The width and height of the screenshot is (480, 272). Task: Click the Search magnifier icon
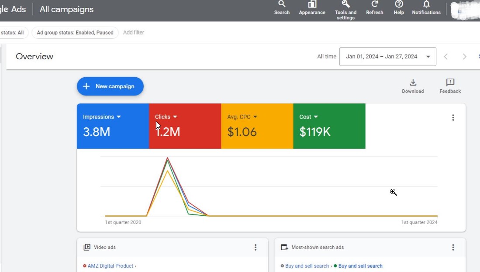click(x=282, y=4)
